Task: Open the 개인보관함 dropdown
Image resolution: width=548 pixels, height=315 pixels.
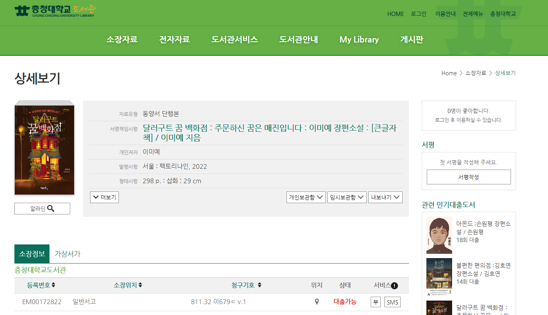Action: click(x=306, y=197)
